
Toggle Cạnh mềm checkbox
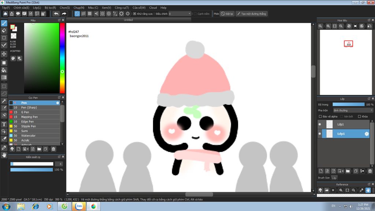195,14
